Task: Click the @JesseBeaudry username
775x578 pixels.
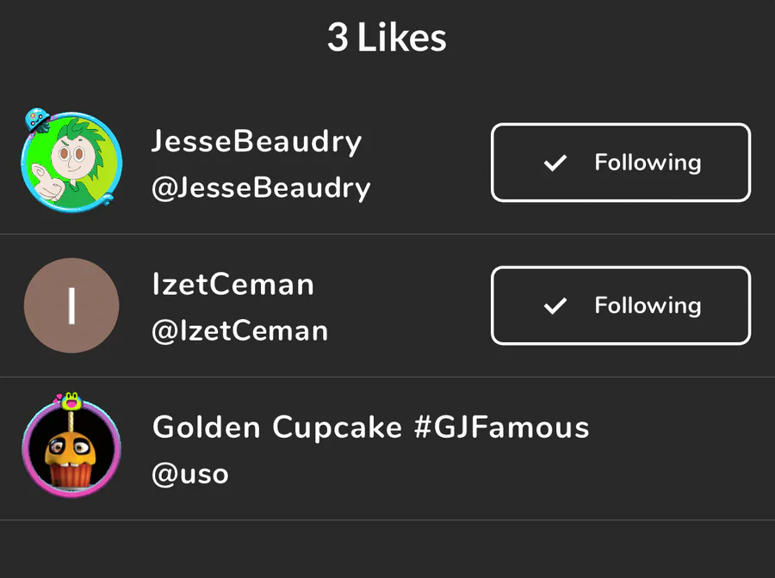Action: pos(260,188)
